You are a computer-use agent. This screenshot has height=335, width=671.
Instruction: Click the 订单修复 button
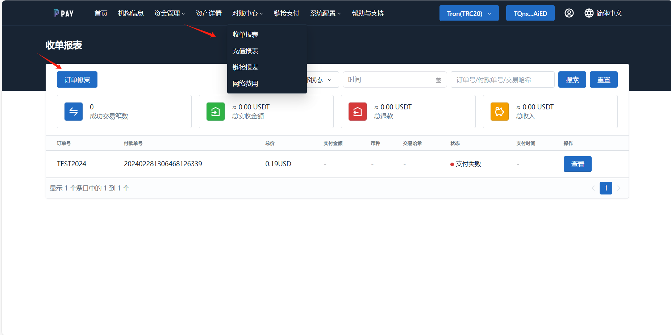coord(77,80)
